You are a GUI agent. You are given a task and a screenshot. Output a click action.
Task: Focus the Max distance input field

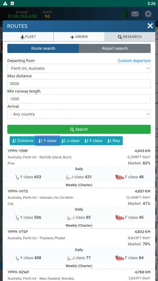(x=79, y=84)
